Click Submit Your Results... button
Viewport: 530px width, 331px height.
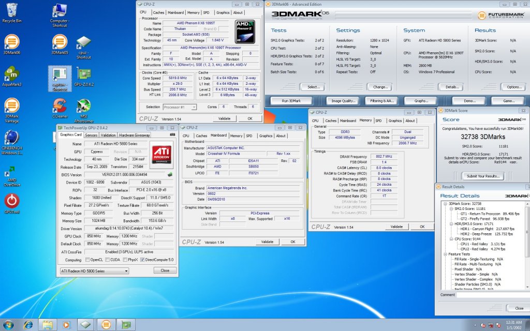(x=483, y=176)
